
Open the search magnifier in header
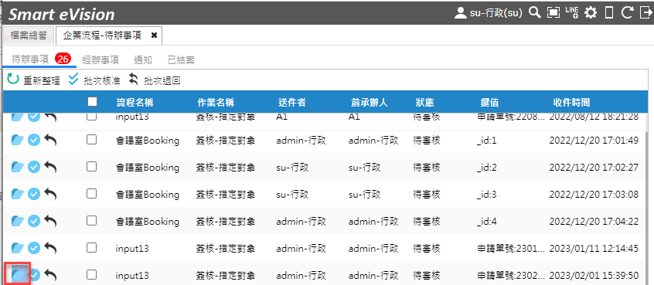coord(535,13)
